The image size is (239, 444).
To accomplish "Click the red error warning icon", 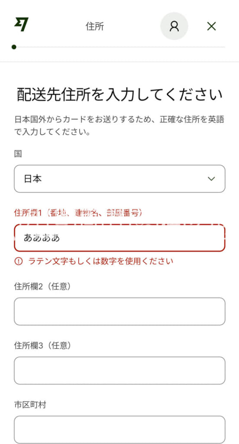I will click(x=18, y=261).
